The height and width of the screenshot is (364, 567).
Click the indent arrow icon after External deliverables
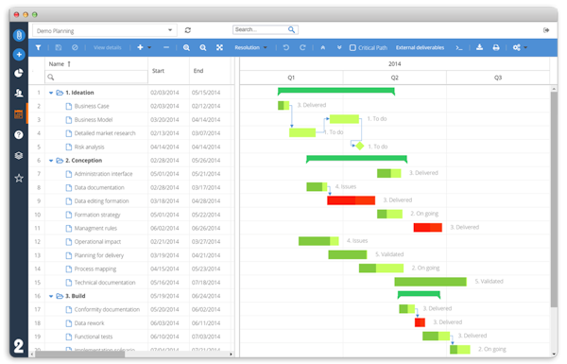[459, 48]
